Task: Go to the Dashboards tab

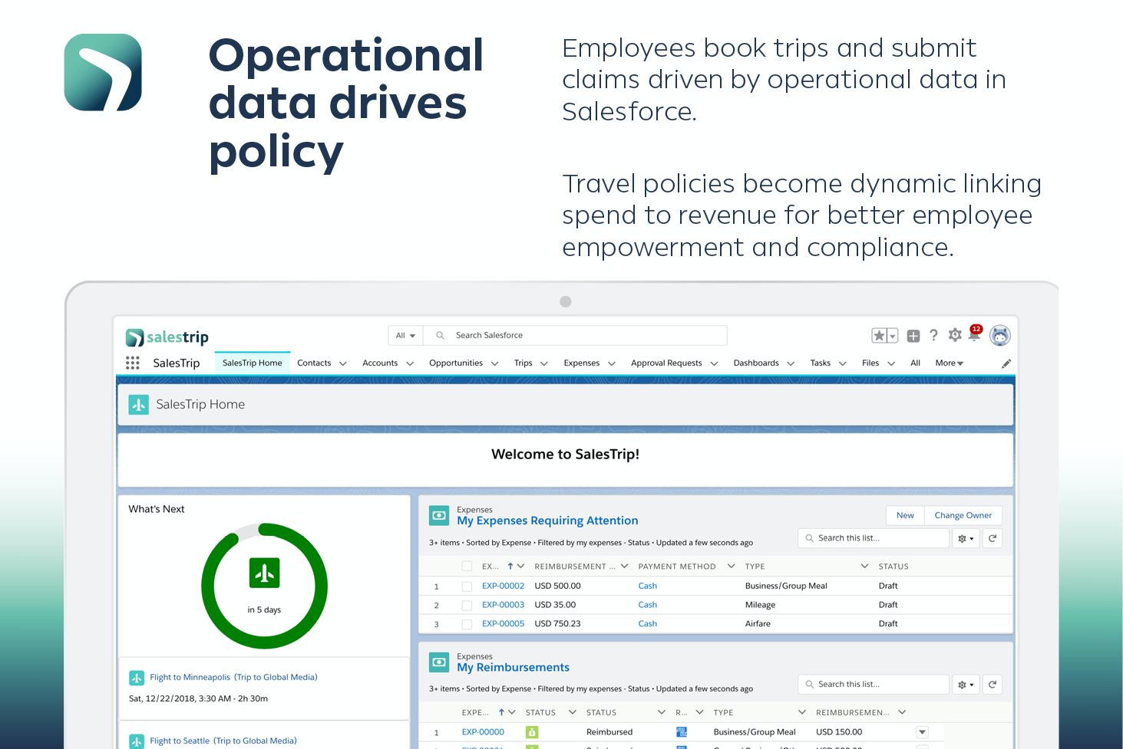Action: point(756,363)
